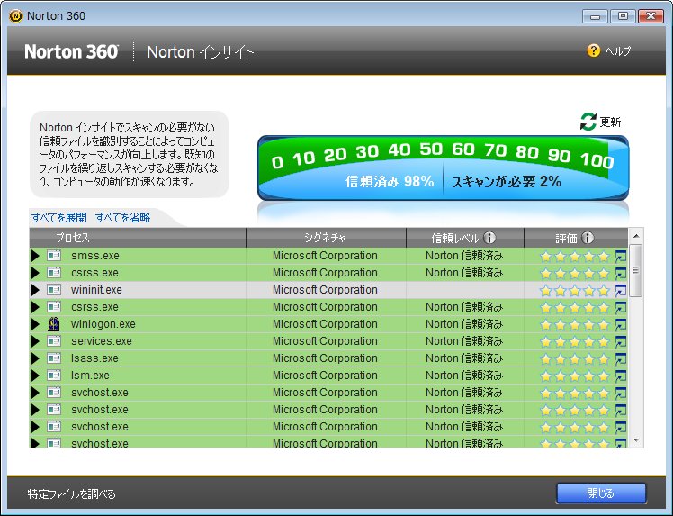Select the smss.exe process name

click(95, 256)
